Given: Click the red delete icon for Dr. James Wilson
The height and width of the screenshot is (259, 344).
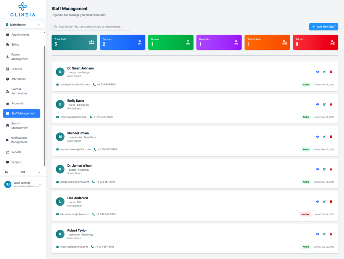Looking at the screenshot, I should [x=331, y=169].
